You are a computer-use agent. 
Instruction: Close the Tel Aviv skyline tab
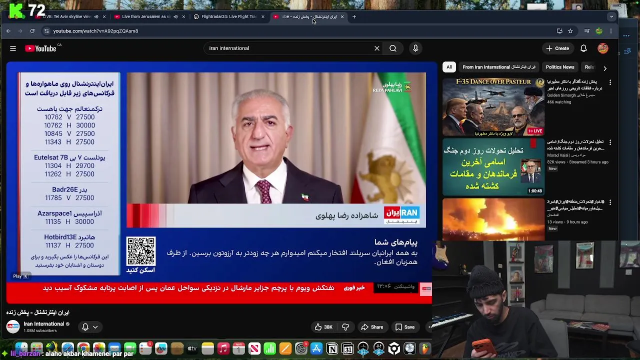pyautogui.click(x=104, y=16)
